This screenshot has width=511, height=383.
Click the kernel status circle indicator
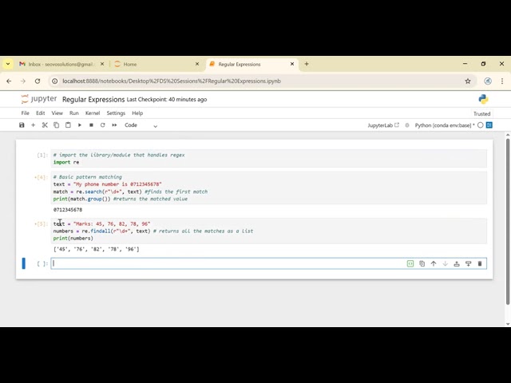pos(480,125)
